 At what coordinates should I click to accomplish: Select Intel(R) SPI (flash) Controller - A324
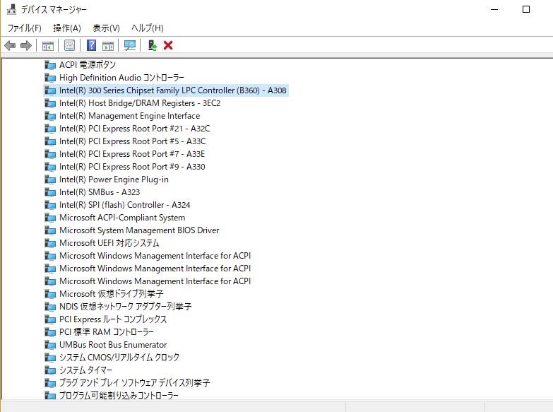(125, 205)
